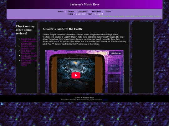Open the This Week navigation item
The image size is (169, 126).
96,12
